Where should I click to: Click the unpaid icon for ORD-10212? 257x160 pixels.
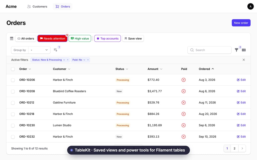pyautogui.click(x=184, y=102)
